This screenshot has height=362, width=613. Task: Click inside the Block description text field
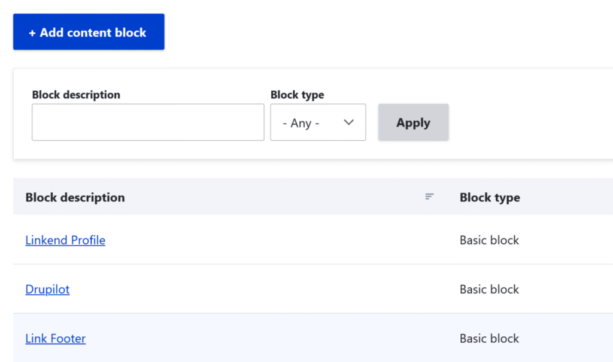click(148, 122)
